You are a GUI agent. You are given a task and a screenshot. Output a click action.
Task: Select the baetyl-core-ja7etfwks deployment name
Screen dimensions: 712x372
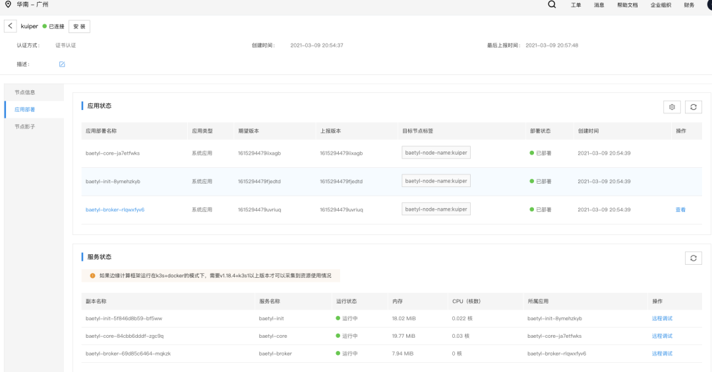tap(113, 153)
